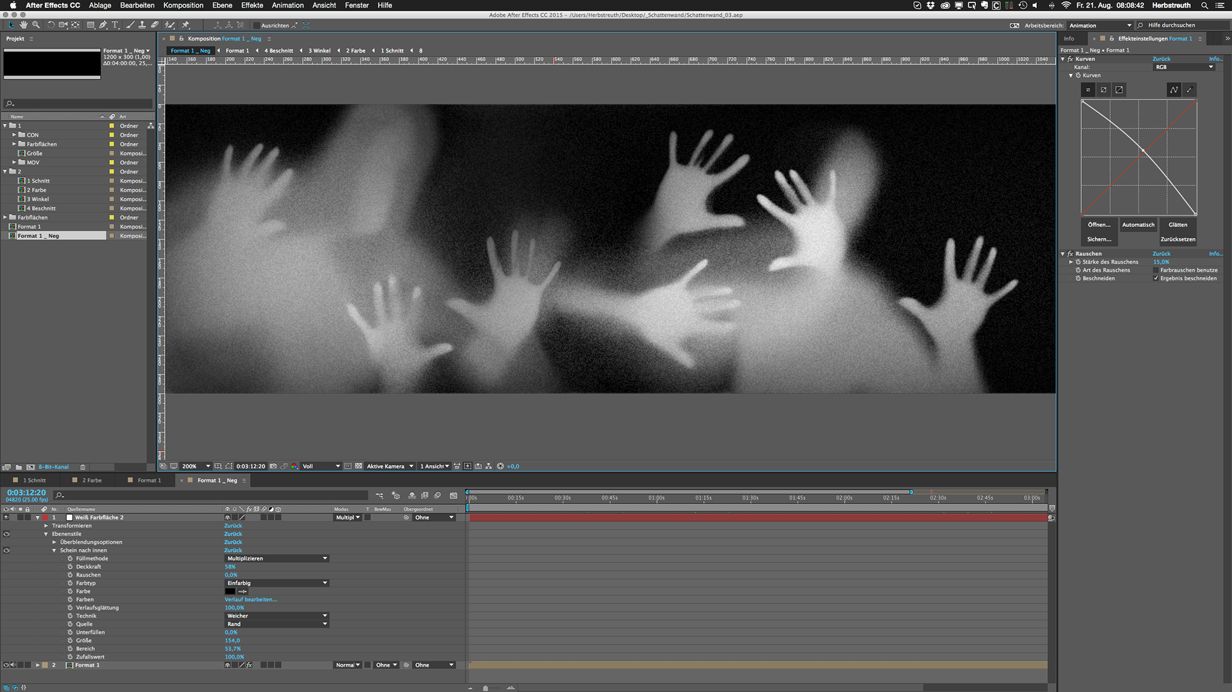Image resolution: width=1232 pixels, height=692 pixels.
Task: Toggle the Ausrichten snapping checkbox
Action: click(257, 26)
